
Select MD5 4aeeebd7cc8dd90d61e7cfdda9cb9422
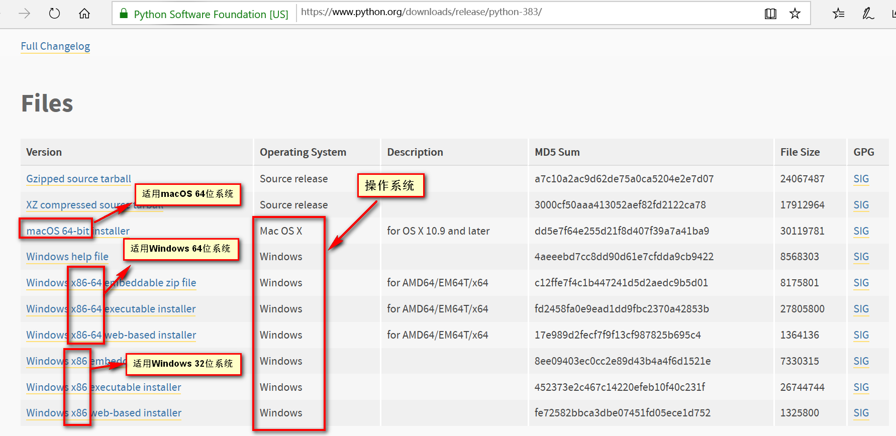[624, 257]
